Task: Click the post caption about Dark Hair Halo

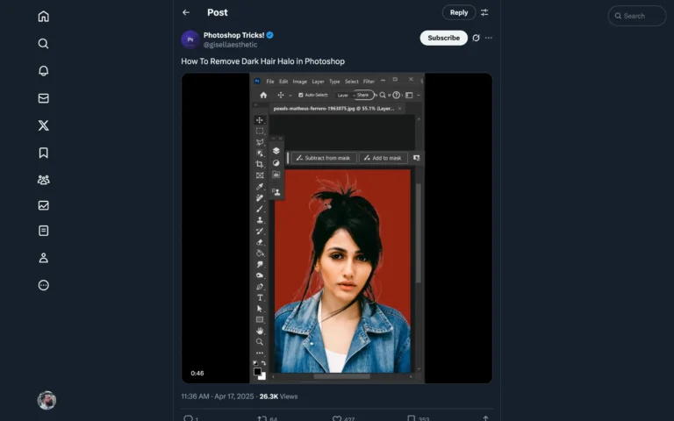Action: coord(262,61)
